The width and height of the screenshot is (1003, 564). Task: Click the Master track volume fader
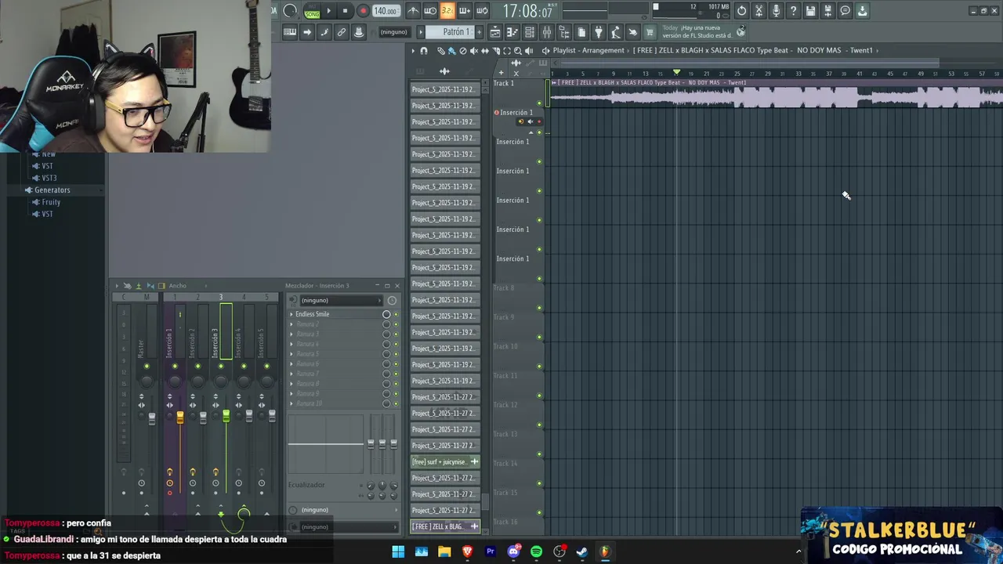152,418
